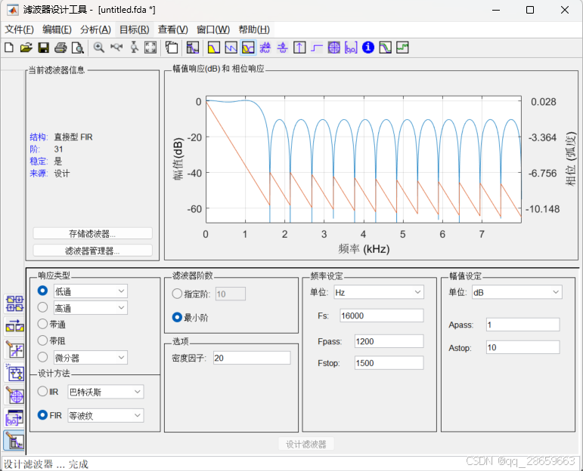Activate the zoom in tool
The height and width of the screenshot is (471, 583).
tap(98, 48)
